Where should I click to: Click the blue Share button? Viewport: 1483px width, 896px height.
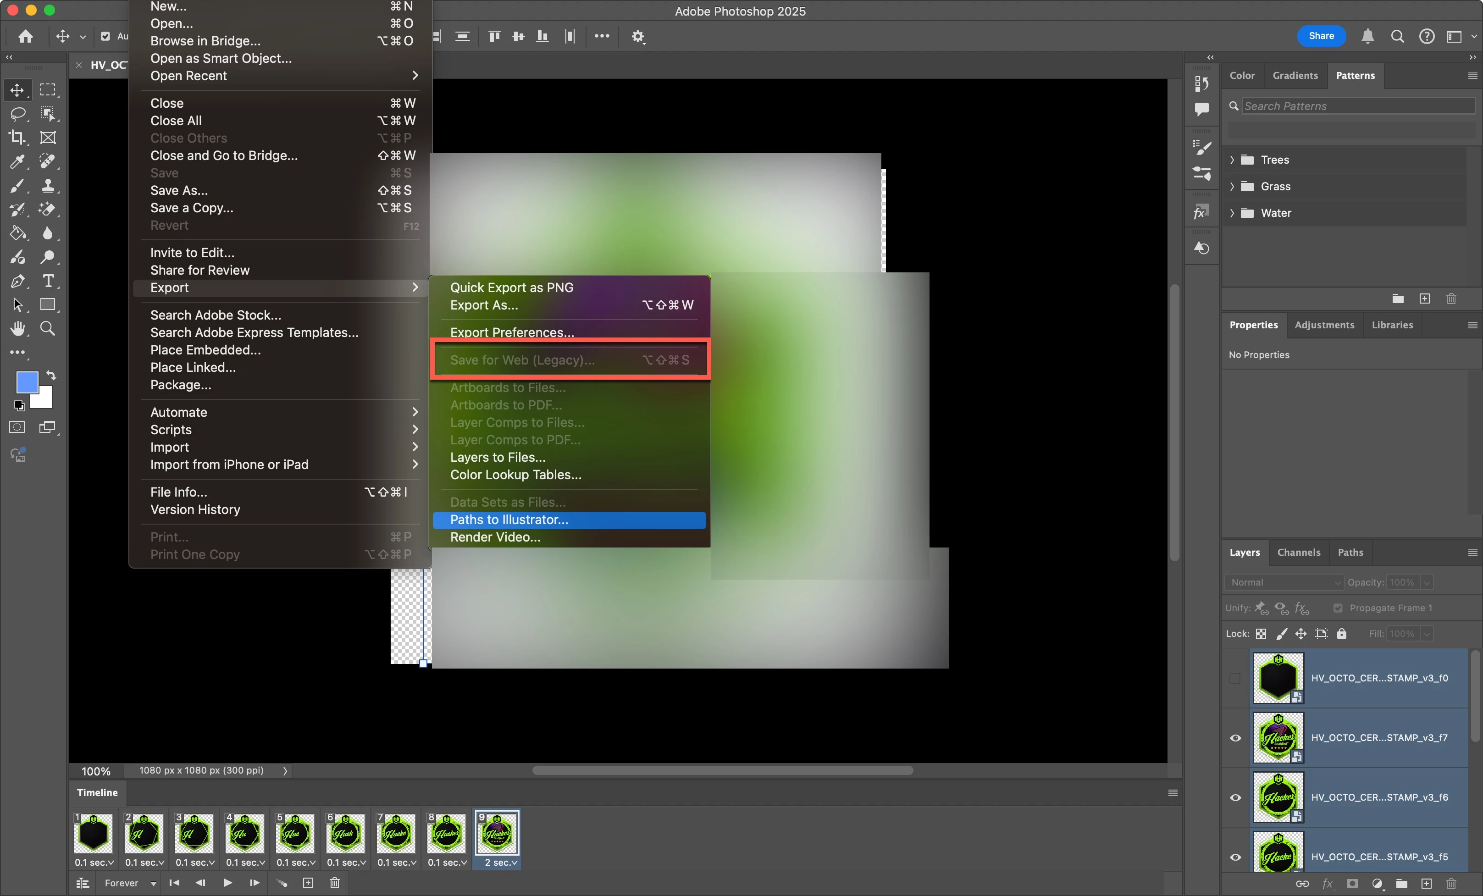pos(1321,36)
